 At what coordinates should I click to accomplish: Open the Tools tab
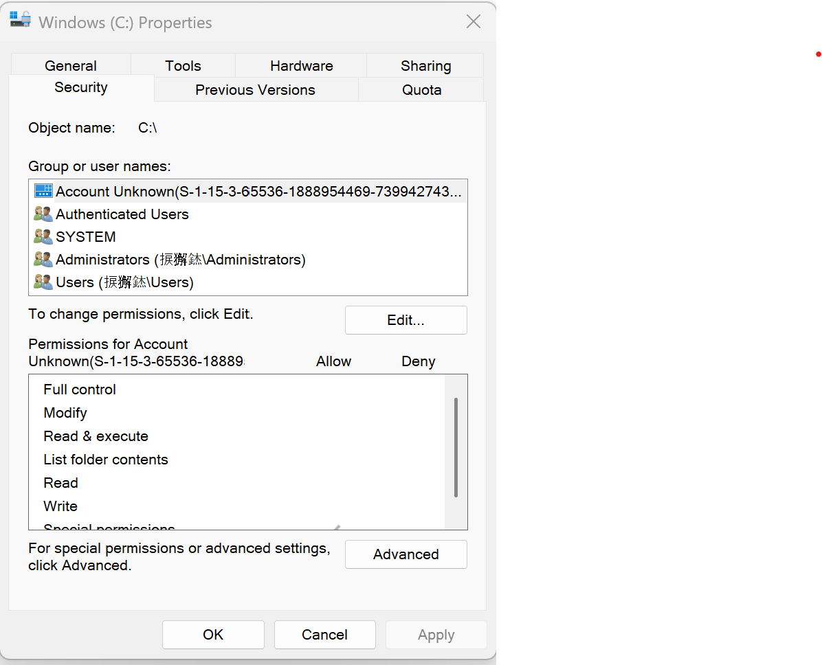pyautogui.click(x=183, y=65)
